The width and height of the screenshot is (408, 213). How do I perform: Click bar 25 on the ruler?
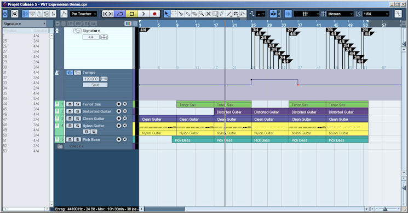253,25
